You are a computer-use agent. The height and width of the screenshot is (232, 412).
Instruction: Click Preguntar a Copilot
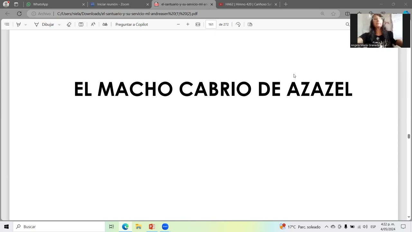[132, 24]
